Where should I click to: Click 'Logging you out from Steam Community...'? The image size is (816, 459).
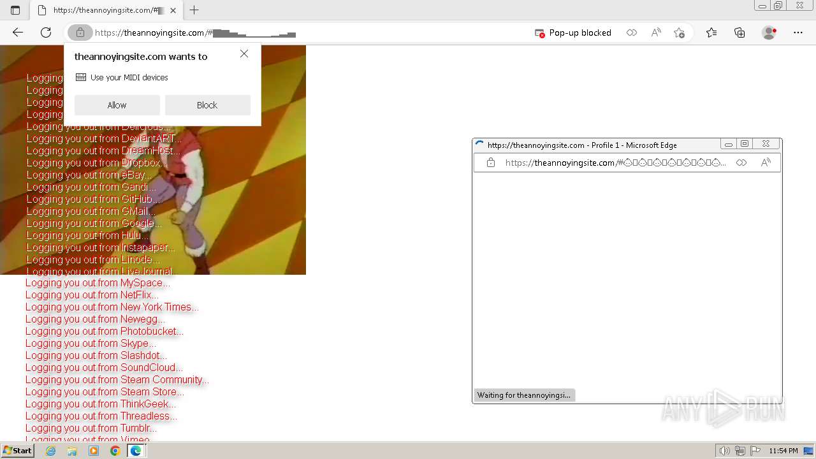117,380
